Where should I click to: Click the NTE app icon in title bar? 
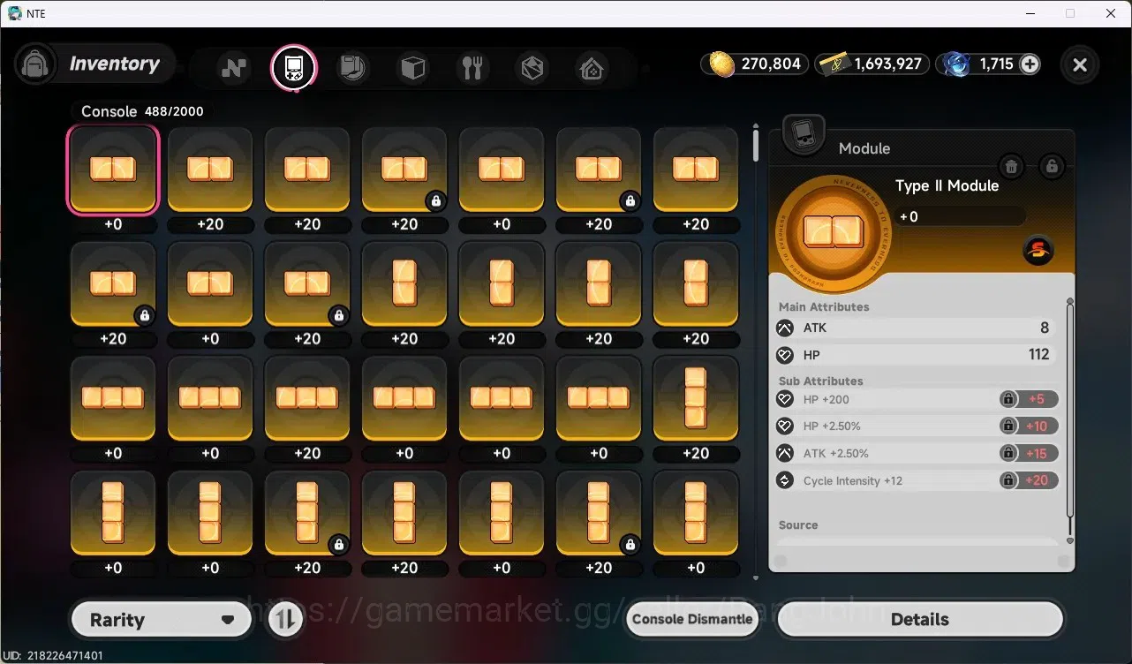tap(15, 12)
